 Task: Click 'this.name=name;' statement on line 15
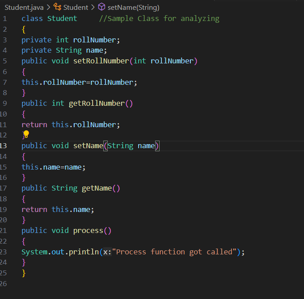pyautogui.click(x=54, y=167)
